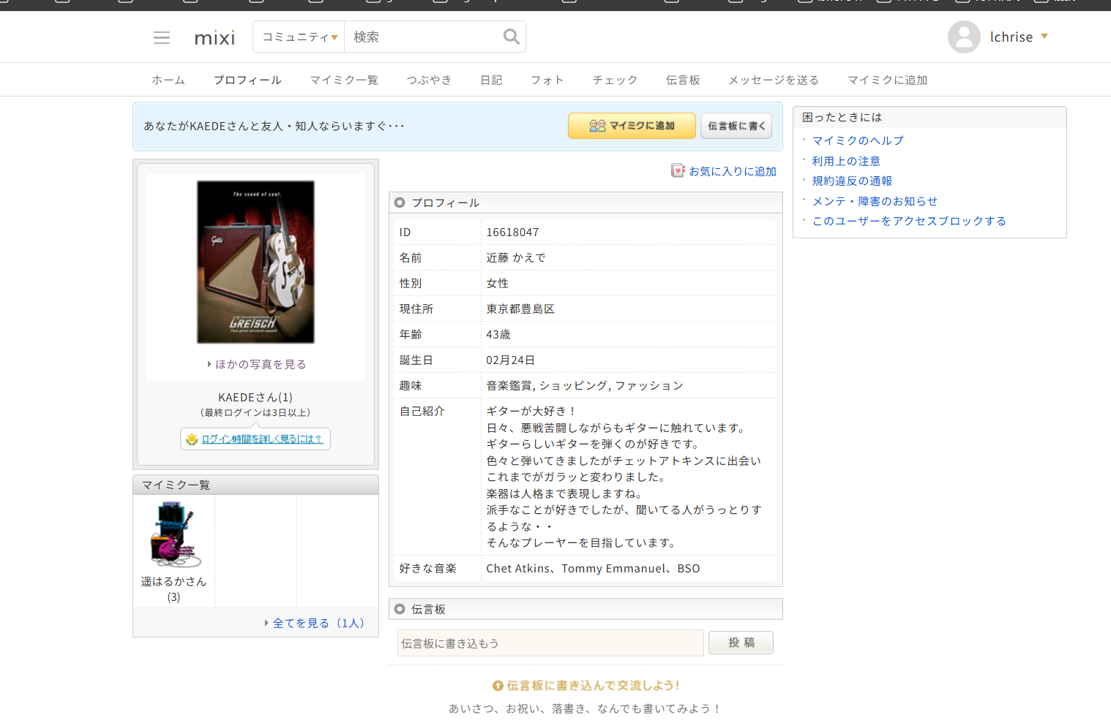Go to ホーム tab
Screen dimensions: 1111x723
168,80
